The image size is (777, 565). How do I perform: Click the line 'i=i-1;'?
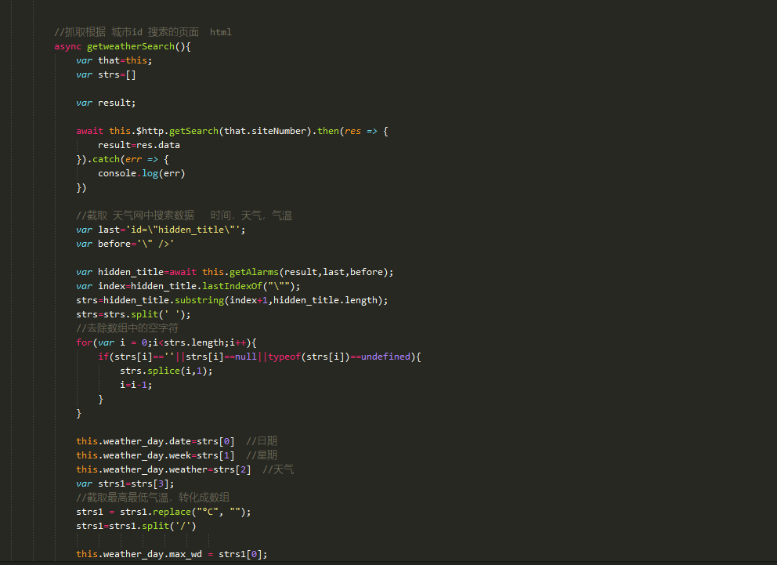pyautogui.click(x=136, y=385)
